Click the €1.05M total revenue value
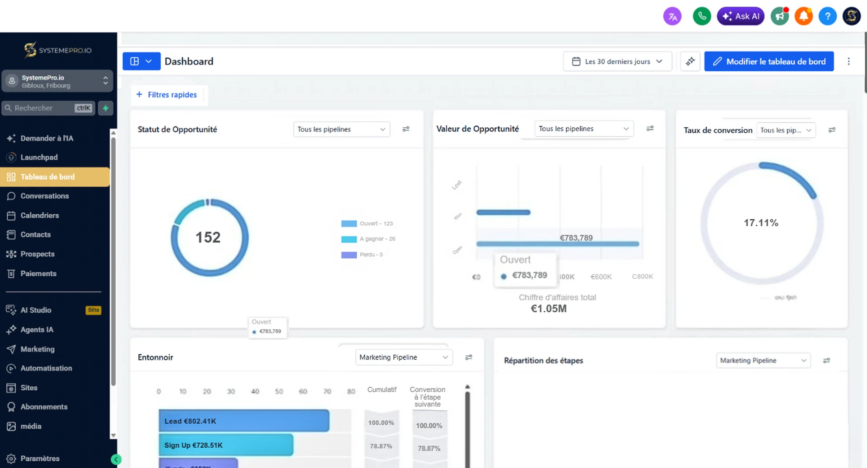867x468 pixels. (549, 309)
